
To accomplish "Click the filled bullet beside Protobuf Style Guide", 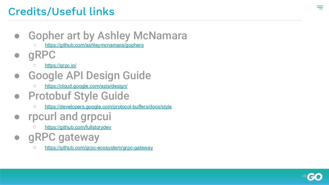I will click(x=17, y=97).
